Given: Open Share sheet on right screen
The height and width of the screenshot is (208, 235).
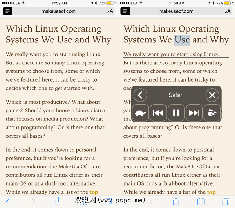Looking at the screenshot, I should (x=176, y=201).
